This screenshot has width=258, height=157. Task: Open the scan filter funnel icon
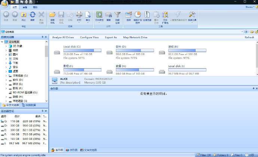click(x=117, y=15)
